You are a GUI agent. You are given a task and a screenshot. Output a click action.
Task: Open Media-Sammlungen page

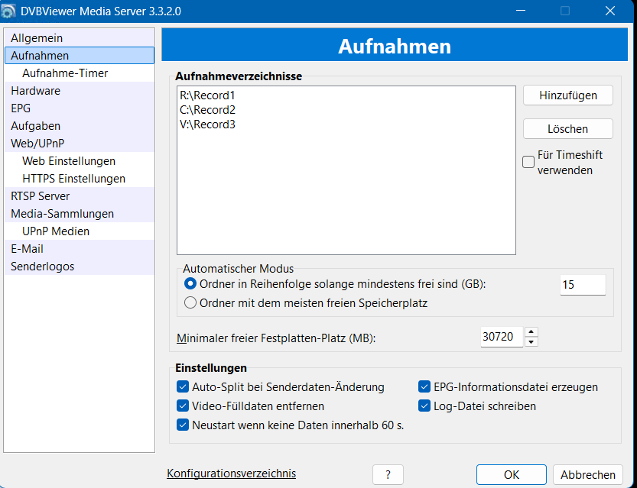[80, 214]
